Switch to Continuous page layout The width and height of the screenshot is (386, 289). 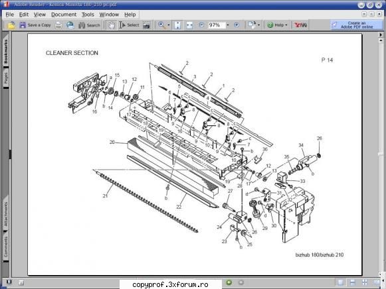point(353,282)
